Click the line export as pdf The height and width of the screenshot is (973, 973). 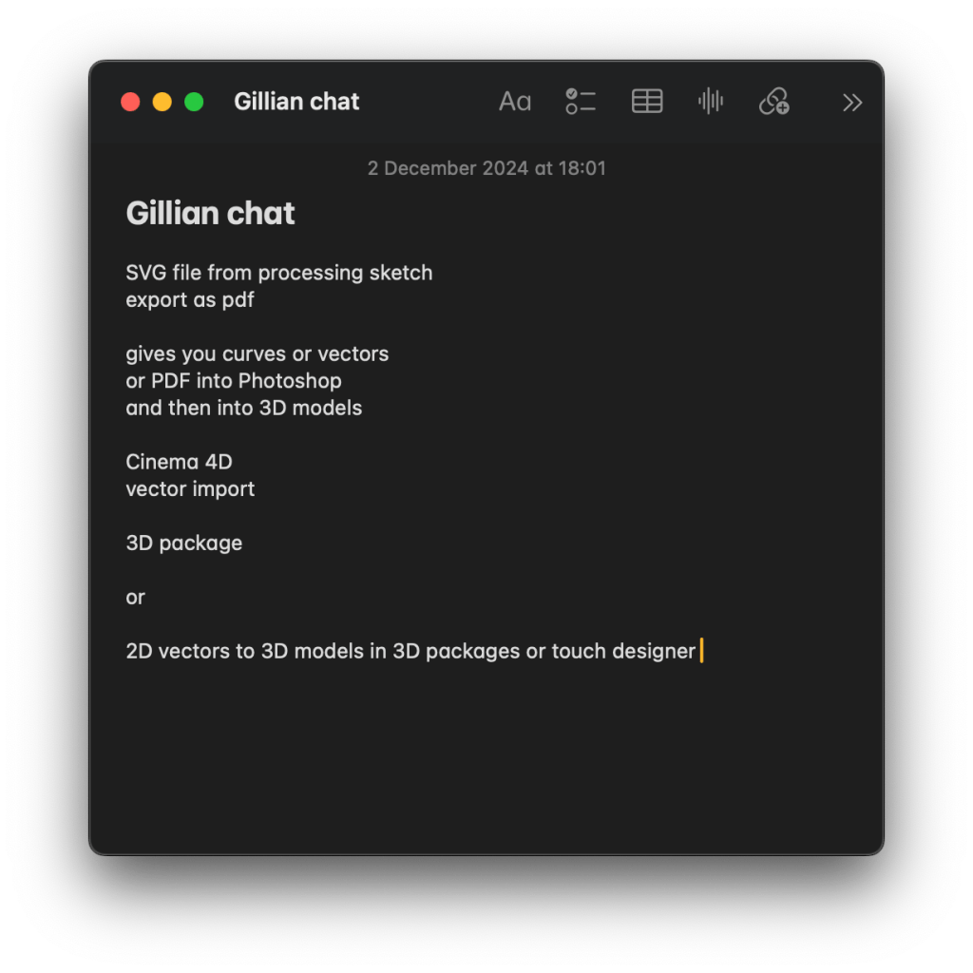coord(190,300)
